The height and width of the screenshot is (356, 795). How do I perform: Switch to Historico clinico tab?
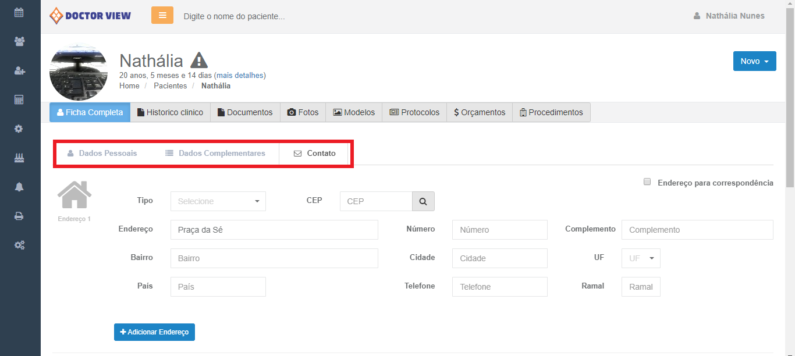(170, 112)
